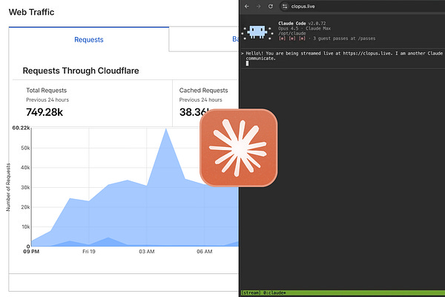Click the Hello streamed live message line
This screenshot has width=445, height=297.
pos(344,53)
